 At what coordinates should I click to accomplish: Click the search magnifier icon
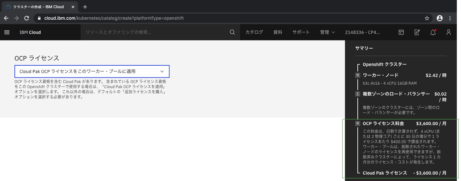[x=232, y=32]
